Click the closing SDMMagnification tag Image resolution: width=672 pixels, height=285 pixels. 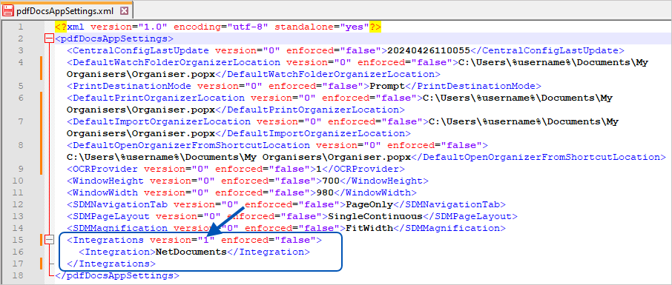click(x=449, y=228)
